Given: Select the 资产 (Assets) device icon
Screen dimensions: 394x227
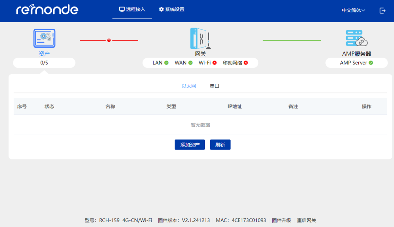Looking at the screenshot, I should tap(44, 38).
